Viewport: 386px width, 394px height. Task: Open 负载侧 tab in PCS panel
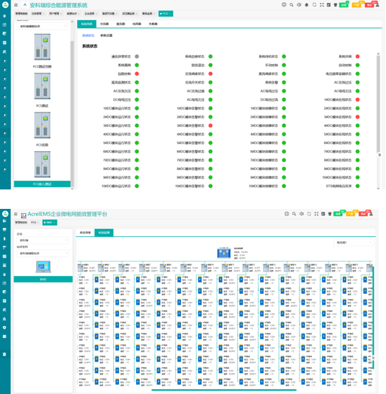153,24
